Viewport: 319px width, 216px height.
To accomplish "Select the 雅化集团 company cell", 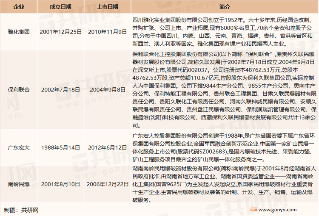I will click(19, 32).
